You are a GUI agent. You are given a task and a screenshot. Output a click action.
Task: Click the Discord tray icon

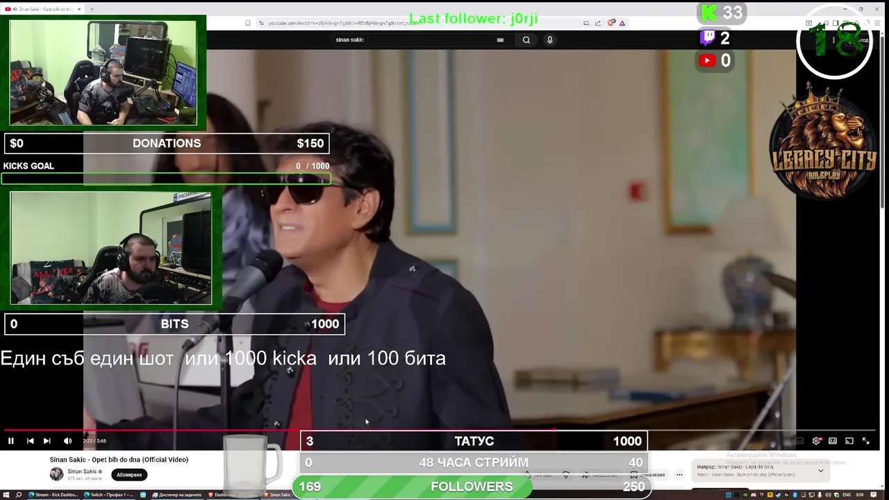tap(753, 495)
